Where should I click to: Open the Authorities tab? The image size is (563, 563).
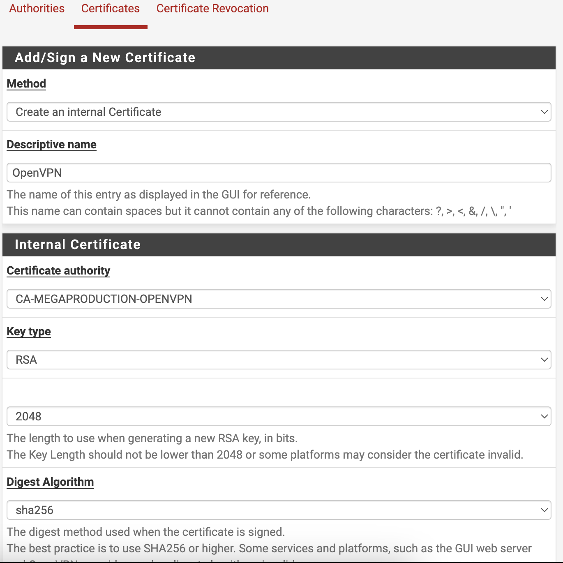(37, 9)
